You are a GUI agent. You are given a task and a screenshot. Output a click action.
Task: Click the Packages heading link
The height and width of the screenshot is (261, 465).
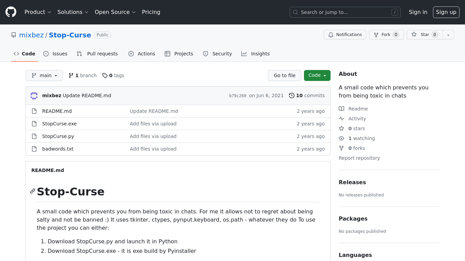353,219
